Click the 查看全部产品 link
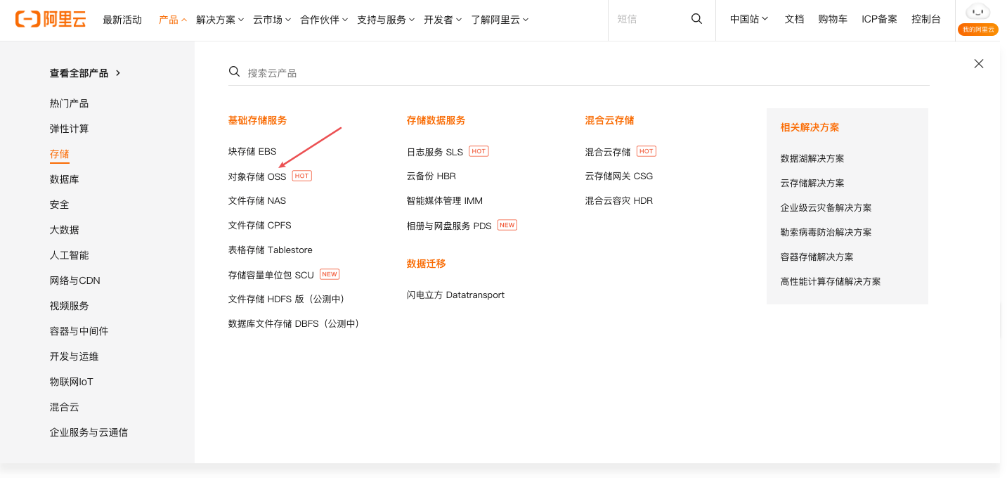The image size is (1007, 478). pyautogui.click(x=79, y=72)
